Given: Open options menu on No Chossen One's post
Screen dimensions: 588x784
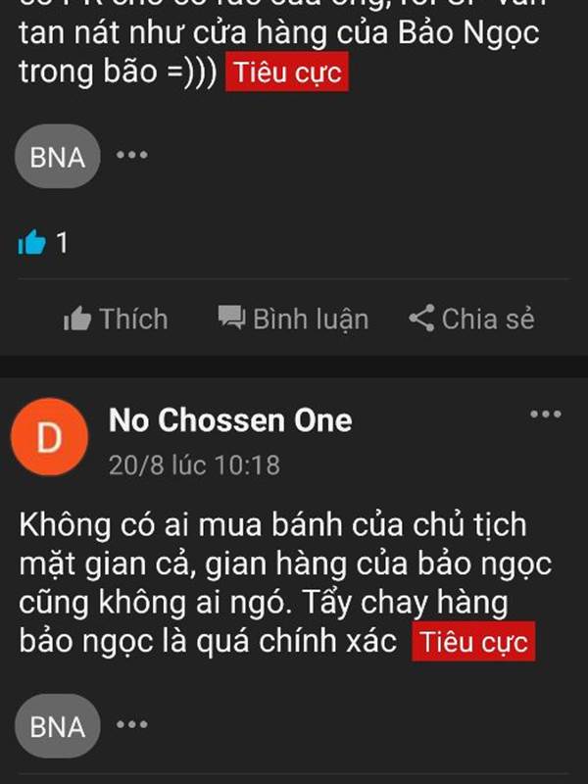Looking at the screenshot, I should pos(546,414).
